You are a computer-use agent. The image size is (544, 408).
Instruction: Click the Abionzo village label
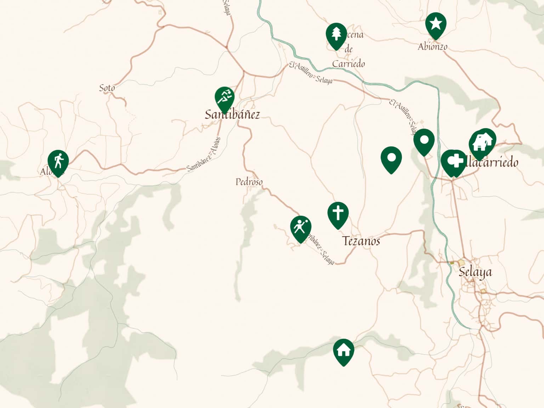(432, 46)
